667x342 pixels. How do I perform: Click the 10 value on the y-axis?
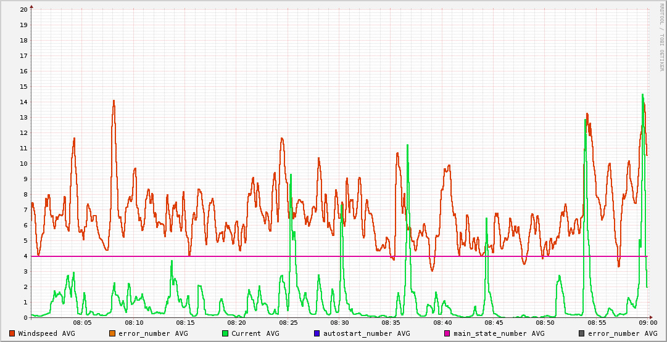pos(23,164)
